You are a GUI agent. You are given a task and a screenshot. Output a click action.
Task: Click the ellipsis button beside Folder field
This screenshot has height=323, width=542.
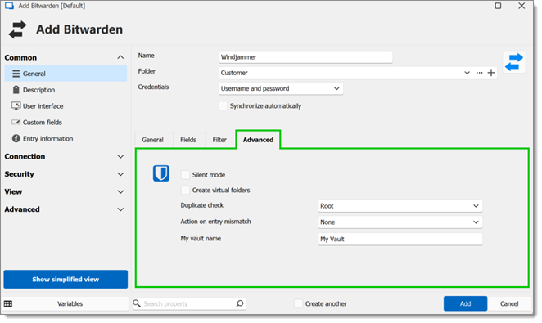(479, 73)
